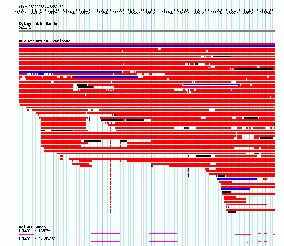Click the chr9:28529033..28685462 region label
The height and width of the screenshot is (246, 284).
(x=41, y=7)
